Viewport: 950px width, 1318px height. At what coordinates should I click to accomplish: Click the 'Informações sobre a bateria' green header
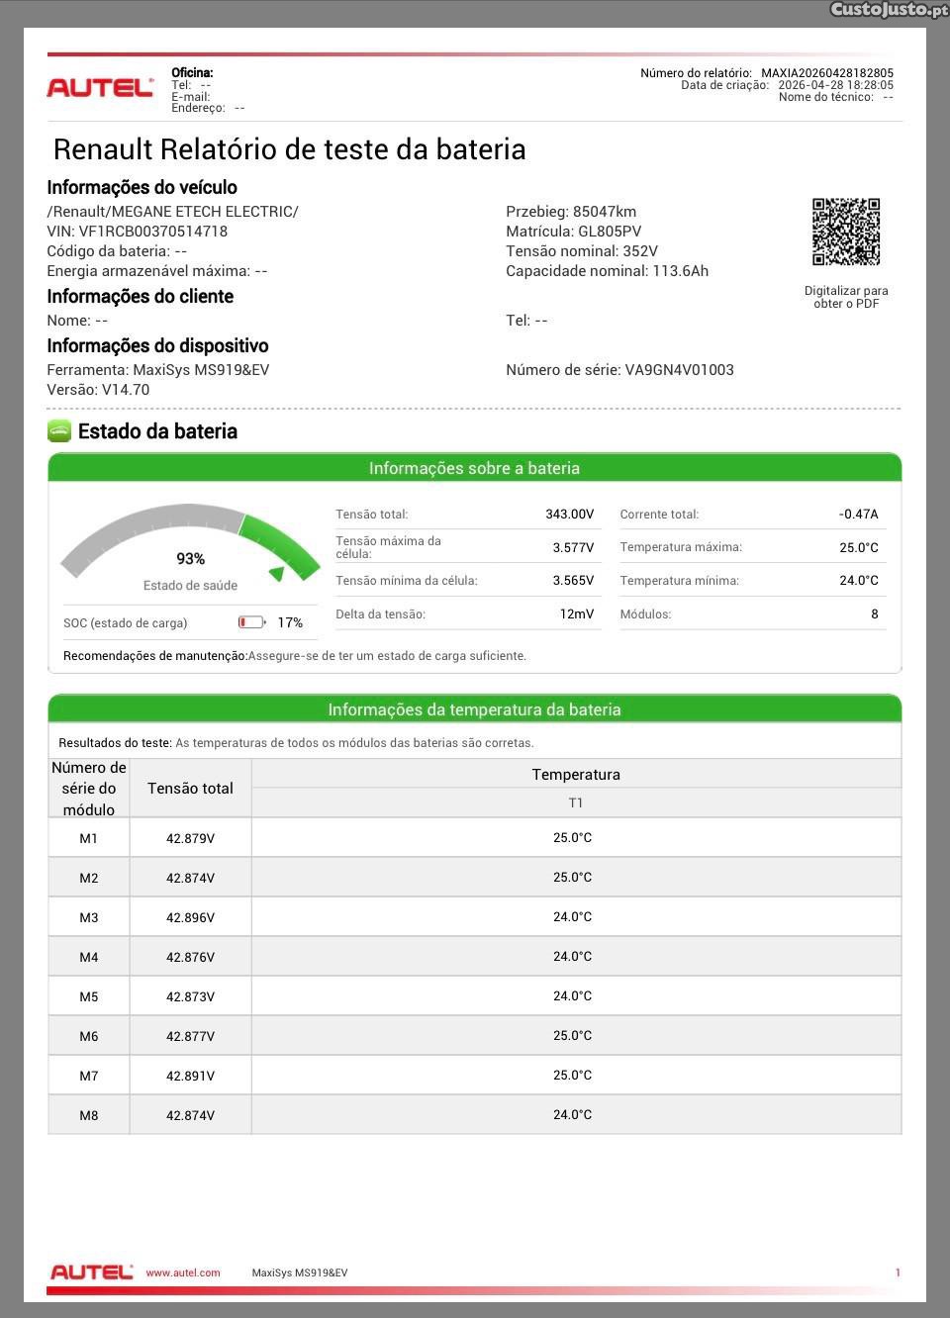(x=475, y=468)
